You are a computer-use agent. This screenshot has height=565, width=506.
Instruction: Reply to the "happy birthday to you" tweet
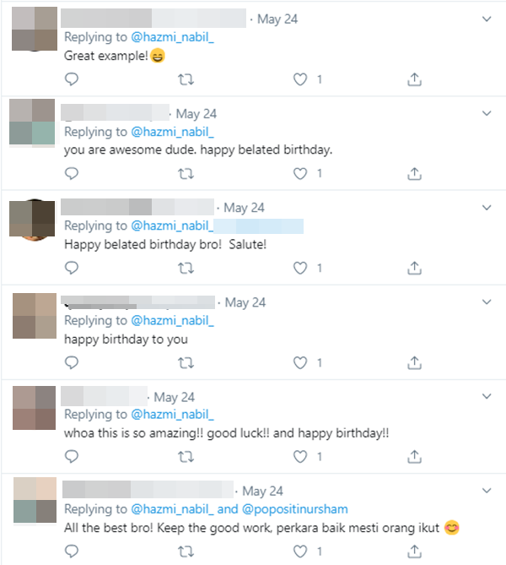click(73, 363)
